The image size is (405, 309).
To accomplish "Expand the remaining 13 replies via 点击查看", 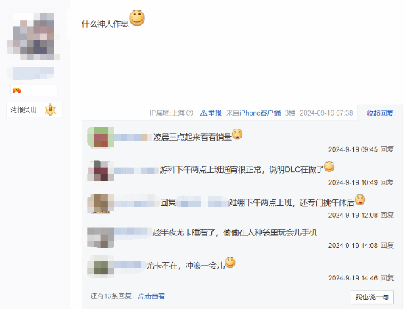I will (x=152, y=296).
